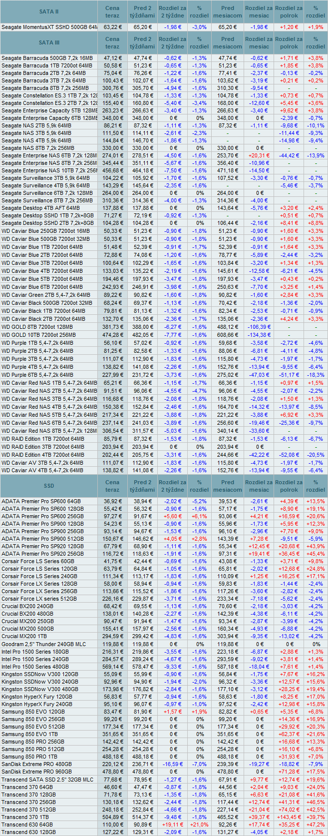Click -134,38 € monthly difference for WD GOLD 10TB
The height and width of the screenshot is (836, 328).
pos(259,335)
